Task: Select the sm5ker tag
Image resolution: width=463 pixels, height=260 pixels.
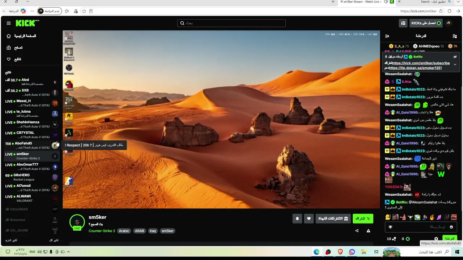Action: coord(167,231)
